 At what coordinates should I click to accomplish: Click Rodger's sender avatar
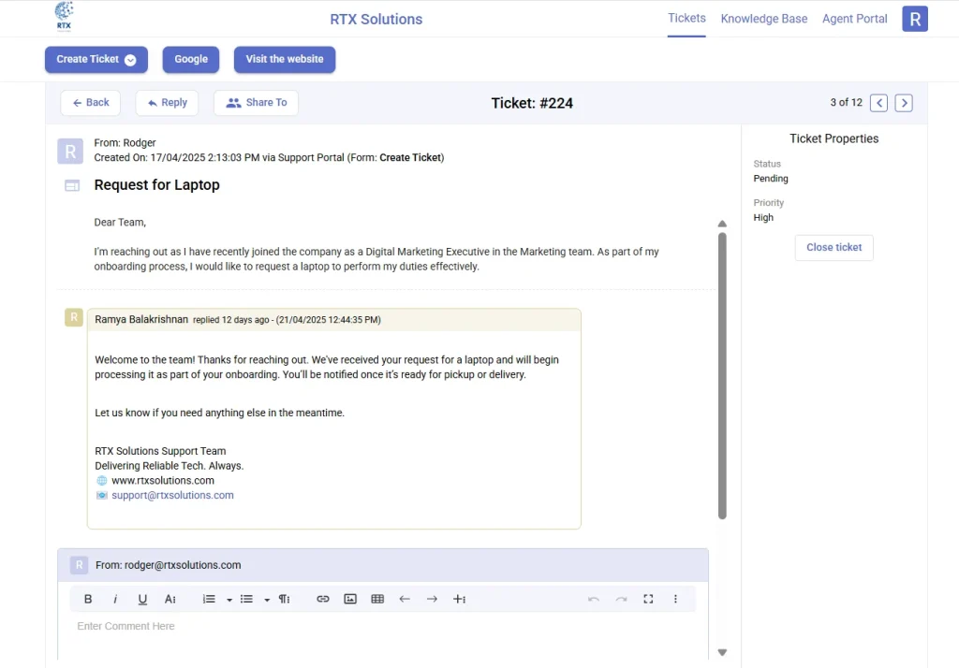click(70, 151)
